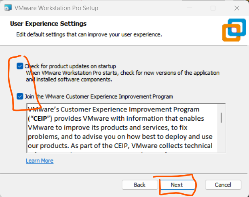Uncheck Check for product updates on startup
Viewport: 249px width, 197px height.
point(20,66)
